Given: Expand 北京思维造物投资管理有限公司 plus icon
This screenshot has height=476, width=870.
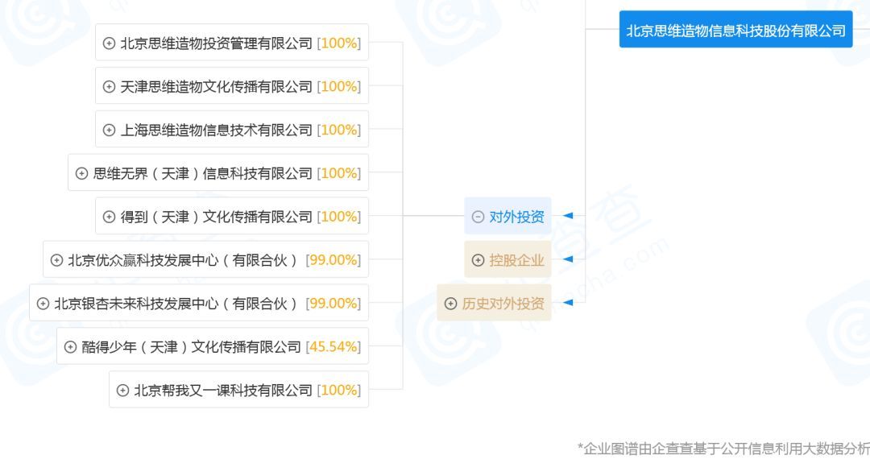Looking at the screenshot, I should [109, 43].
